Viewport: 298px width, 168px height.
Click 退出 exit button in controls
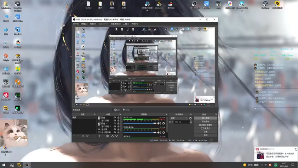(x=206, y=135)
